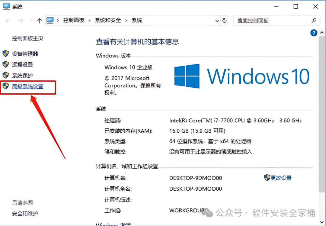
Task: Open 安全和维护 link
Action: pyautogui.click(x=25, y=213)
